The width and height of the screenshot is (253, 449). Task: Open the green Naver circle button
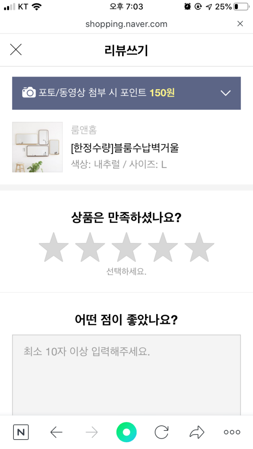pyautogui.click(x=126, y=432)
